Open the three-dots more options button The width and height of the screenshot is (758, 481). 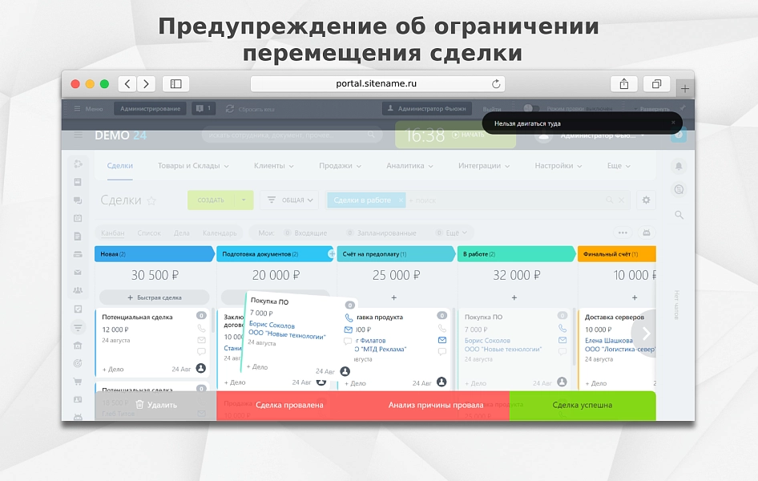click(623, 233)
